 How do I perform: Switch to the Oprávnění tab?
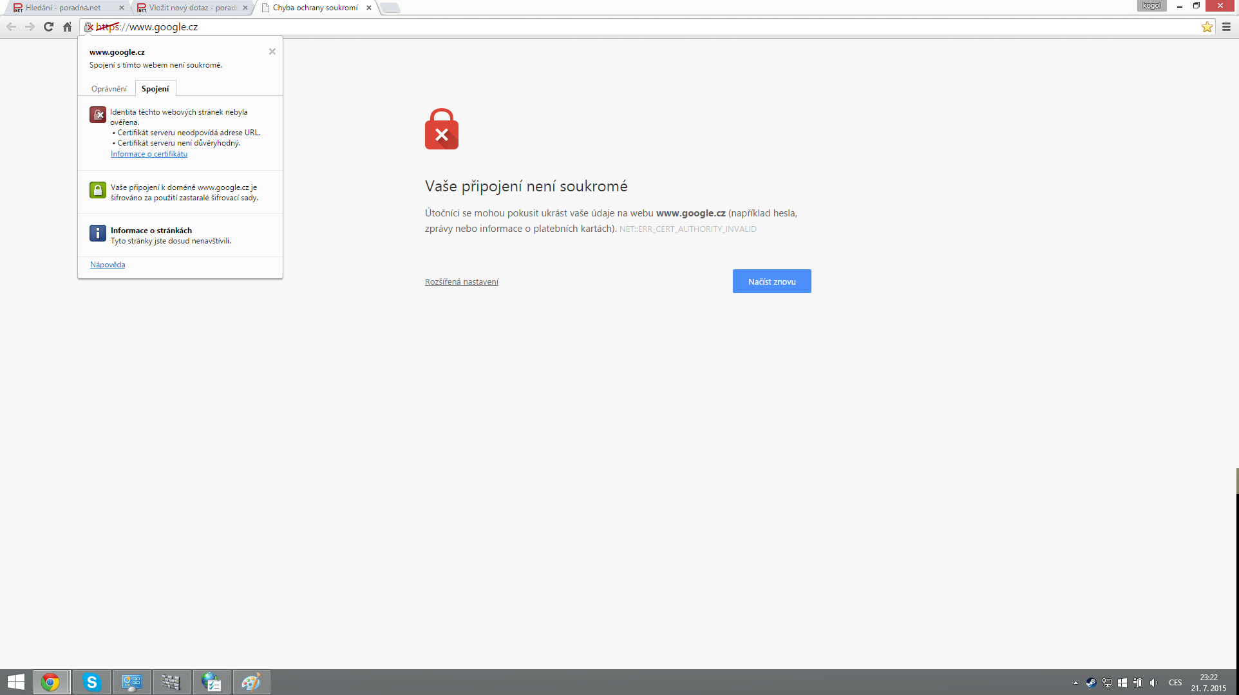coord(109,89)
